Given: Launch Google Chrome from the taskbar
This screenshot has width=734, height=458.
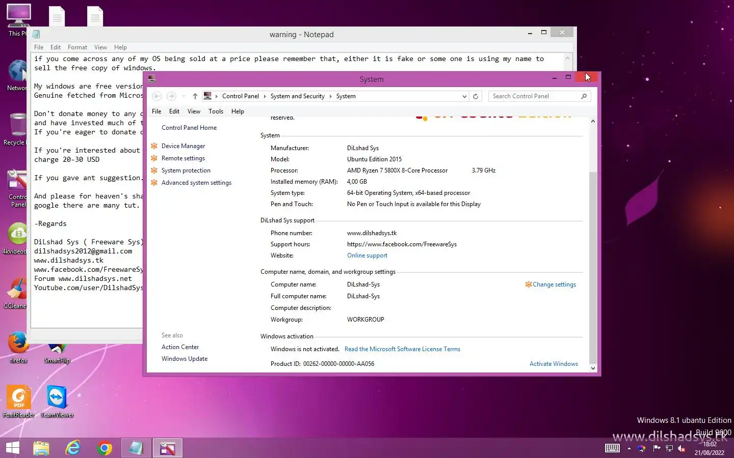Looking at the screenshot, I should [104, 448].
